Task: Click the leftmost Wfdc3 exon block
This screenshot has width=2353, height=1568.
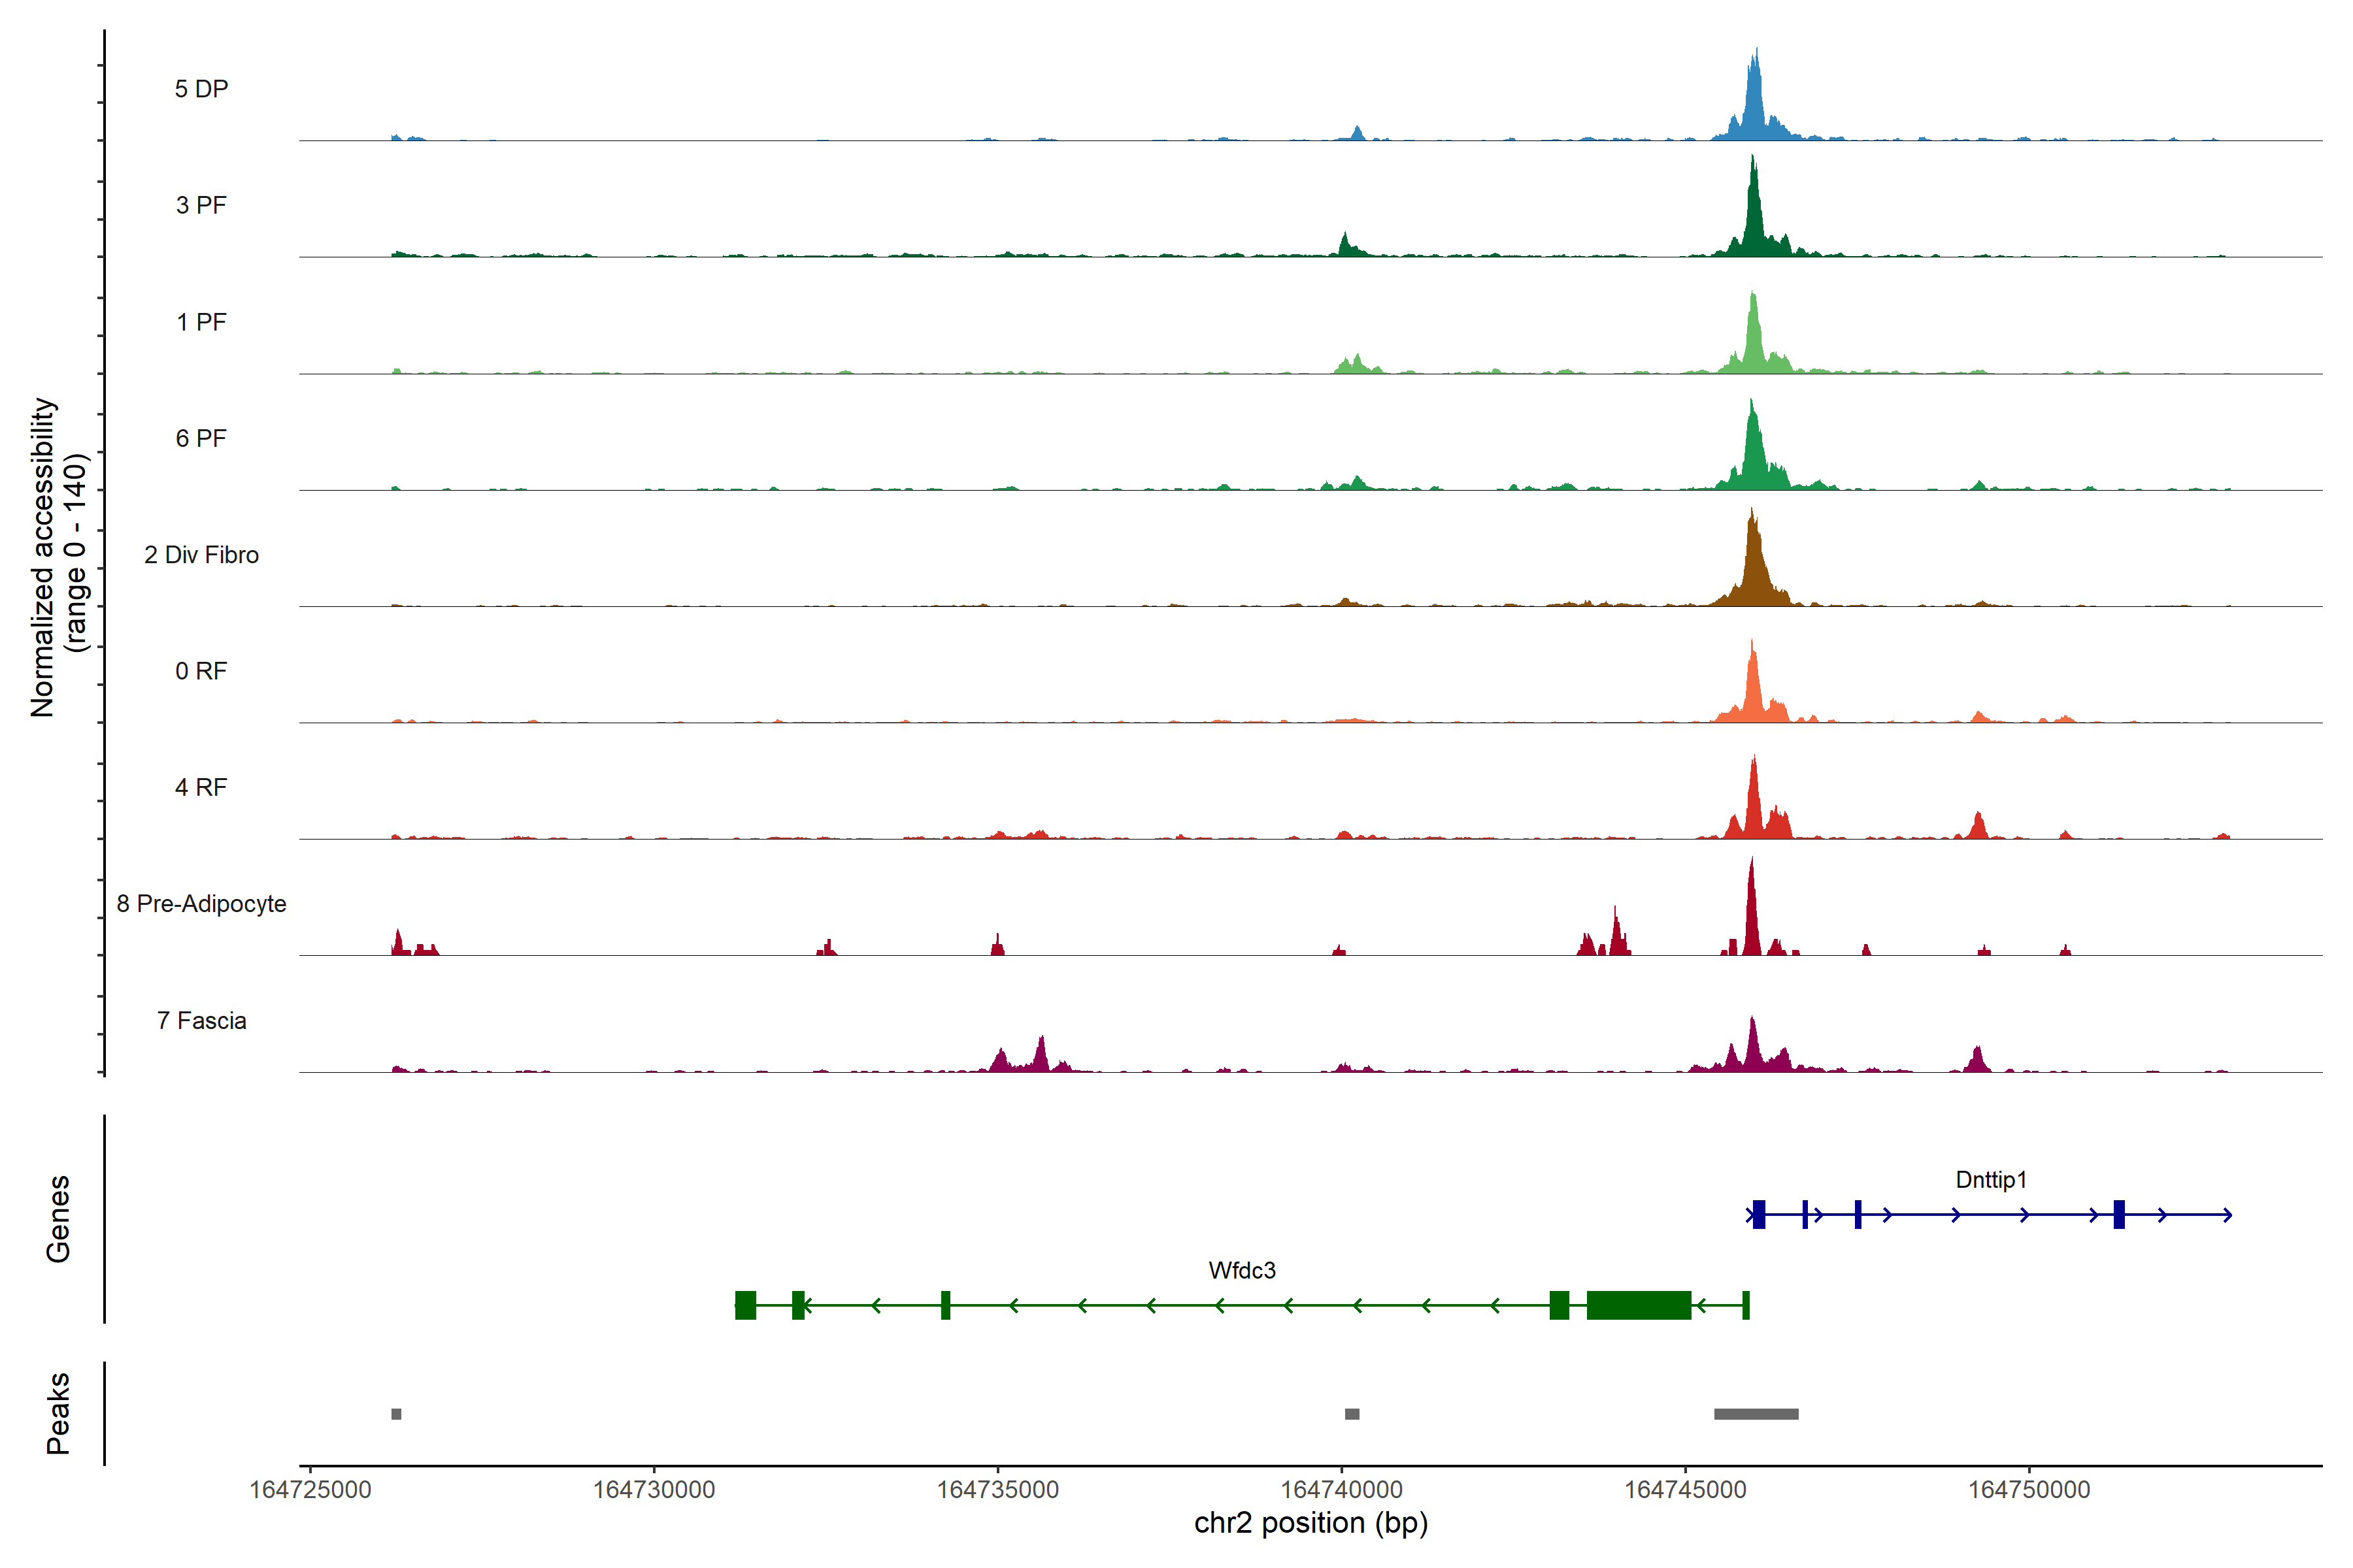Action: tap(745, 1306)
